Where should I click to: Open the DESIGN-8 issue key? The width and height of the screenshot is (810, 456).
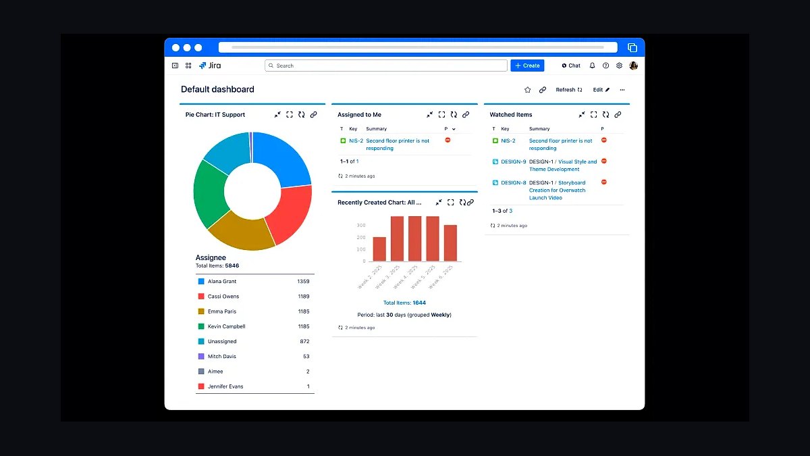(514, 182)
